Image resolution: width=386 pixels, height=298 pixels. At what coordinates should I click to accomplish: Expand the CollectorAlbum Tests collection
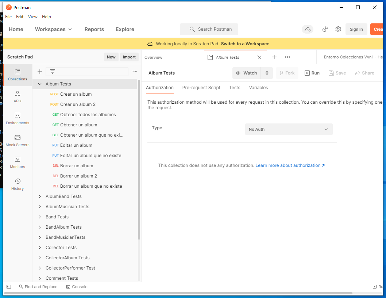[x=40, y=258]
